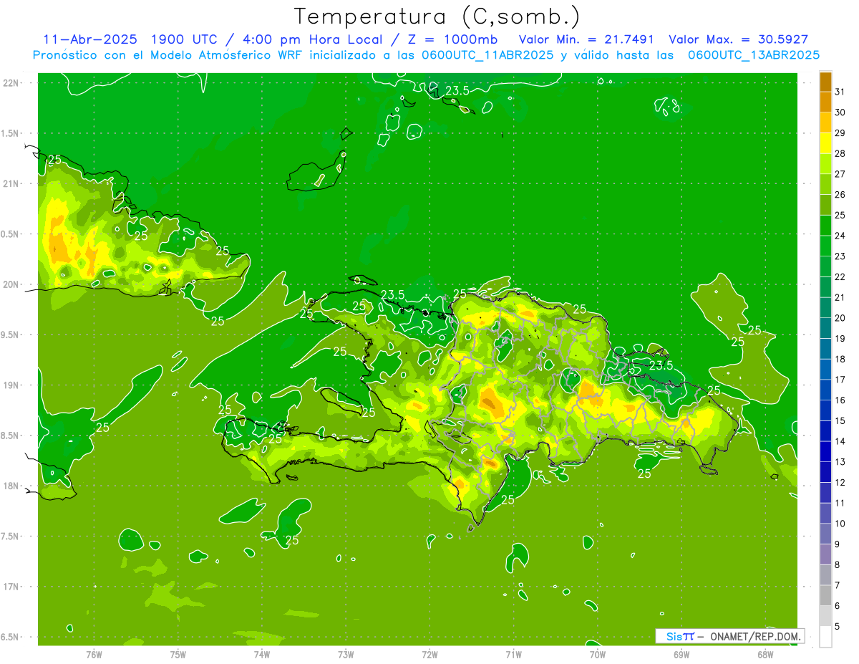
Task: Click the '0.5N' latitude axis label
Action: pyautogui.click(x=10, y=234)
